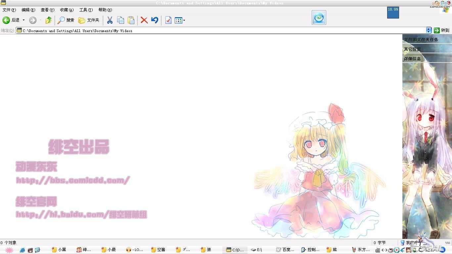Expand the 文件和文件夹任务 panel
This screenshot has width=452, height=254.
[427, 40]
